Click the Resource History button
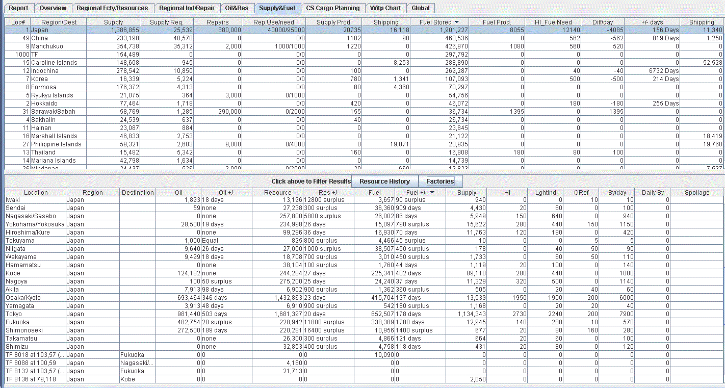This screenshot has width=725, height=388. [384, 182]
